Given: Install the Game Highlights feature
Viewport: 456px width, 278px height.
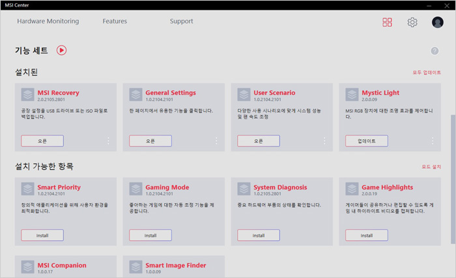Looking at the screenshot, I should click(367, 235).
